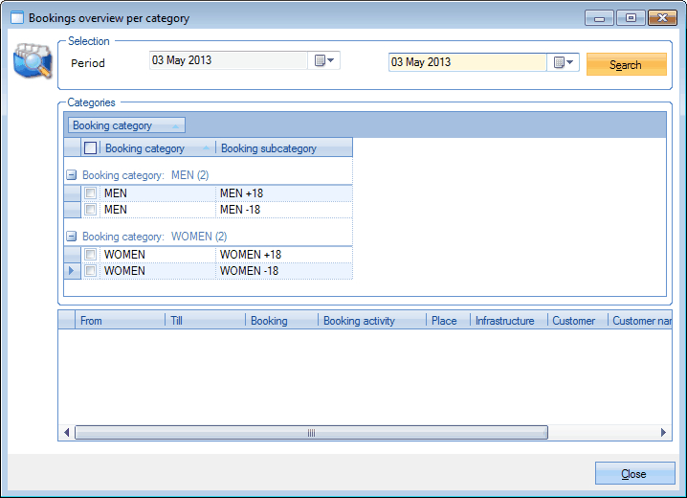The image size is (687, 498).
Task: Click the end period date field
Action: coord(467,62)
